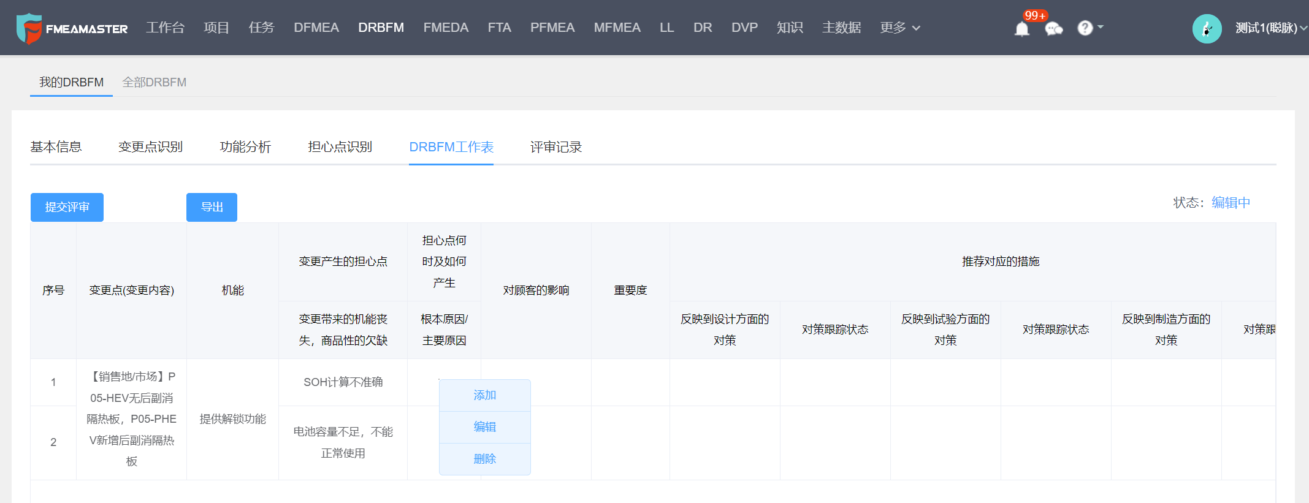1309x503 pixels.
Task: Open the 变更点识别 tab
Action: pyautogui.click(x=150, y=147)
